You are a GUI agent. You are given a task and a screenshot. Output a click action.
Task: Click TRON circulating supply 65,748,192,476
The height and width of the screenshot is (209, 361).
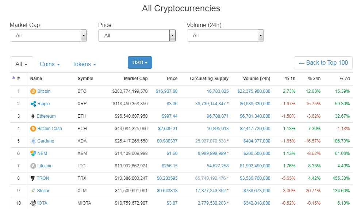click(210, 178)
